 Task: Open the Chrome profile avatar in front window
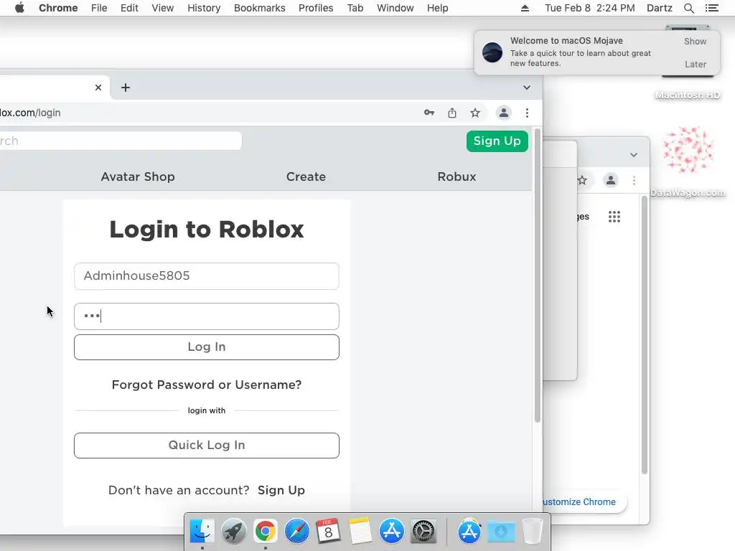point(503,113)
